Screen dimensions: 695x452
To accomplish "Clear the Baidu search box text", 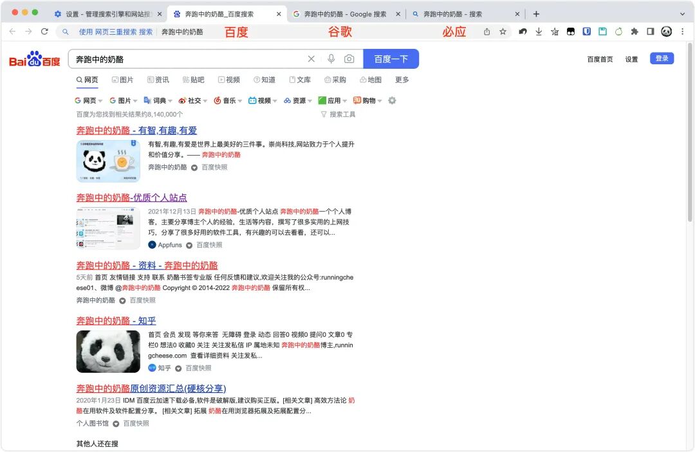I will (x=311, y=59).
